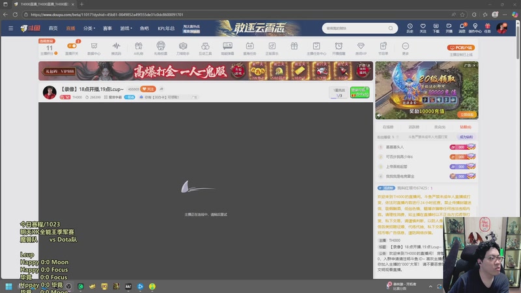Open 节目单 toolbar icon
Viewport: 521px width, 293px height.
coord(383,48)
